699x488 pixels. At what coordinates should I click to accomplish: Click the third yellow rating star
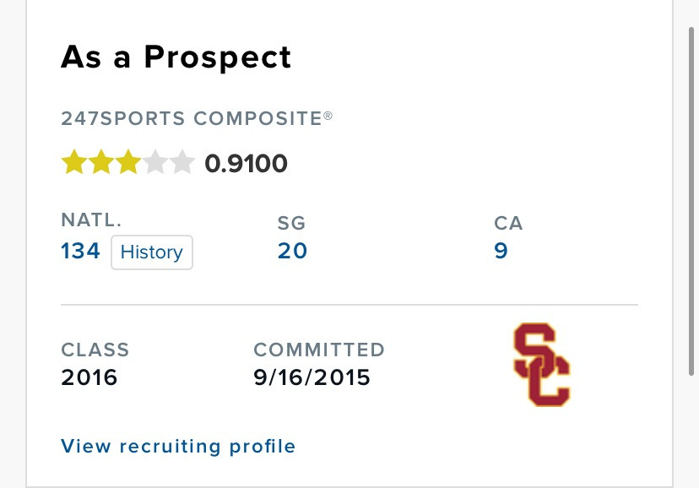pyautogui.click(x=128, y=162)
